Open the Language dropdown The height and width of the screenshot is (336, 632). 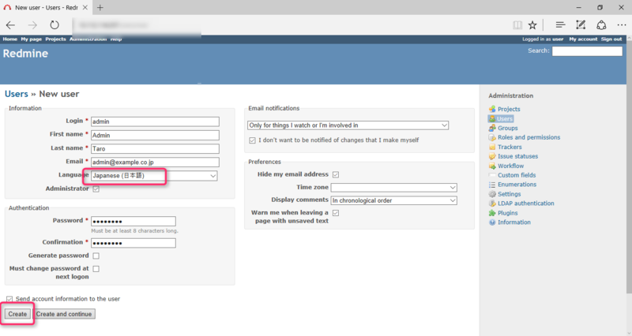(x=154, y=176)
